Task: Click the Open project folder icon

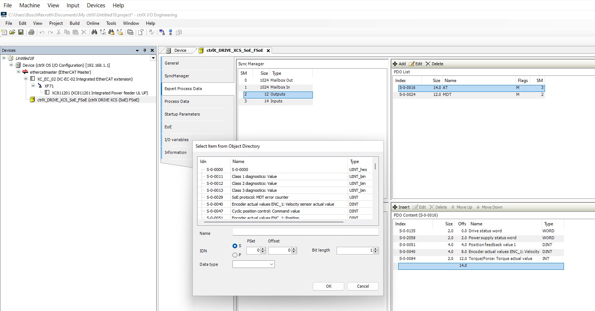Action: 12,32
